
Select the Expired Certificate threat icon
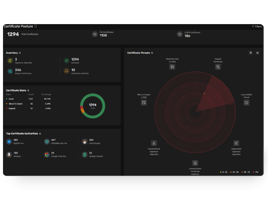pyautogui.click(x=218, y=67)
